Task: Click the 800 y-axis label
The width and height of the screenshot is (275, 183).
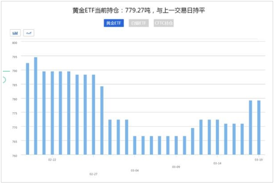Action: point(15,43)
